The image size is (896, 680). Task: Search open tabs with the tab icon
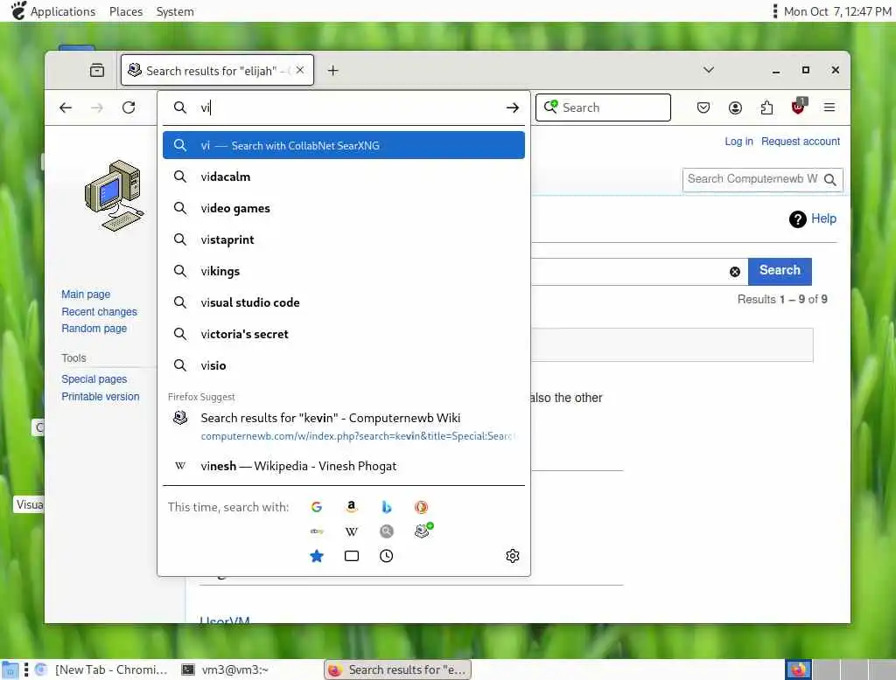pyautogui.click(x=352, y=556)
